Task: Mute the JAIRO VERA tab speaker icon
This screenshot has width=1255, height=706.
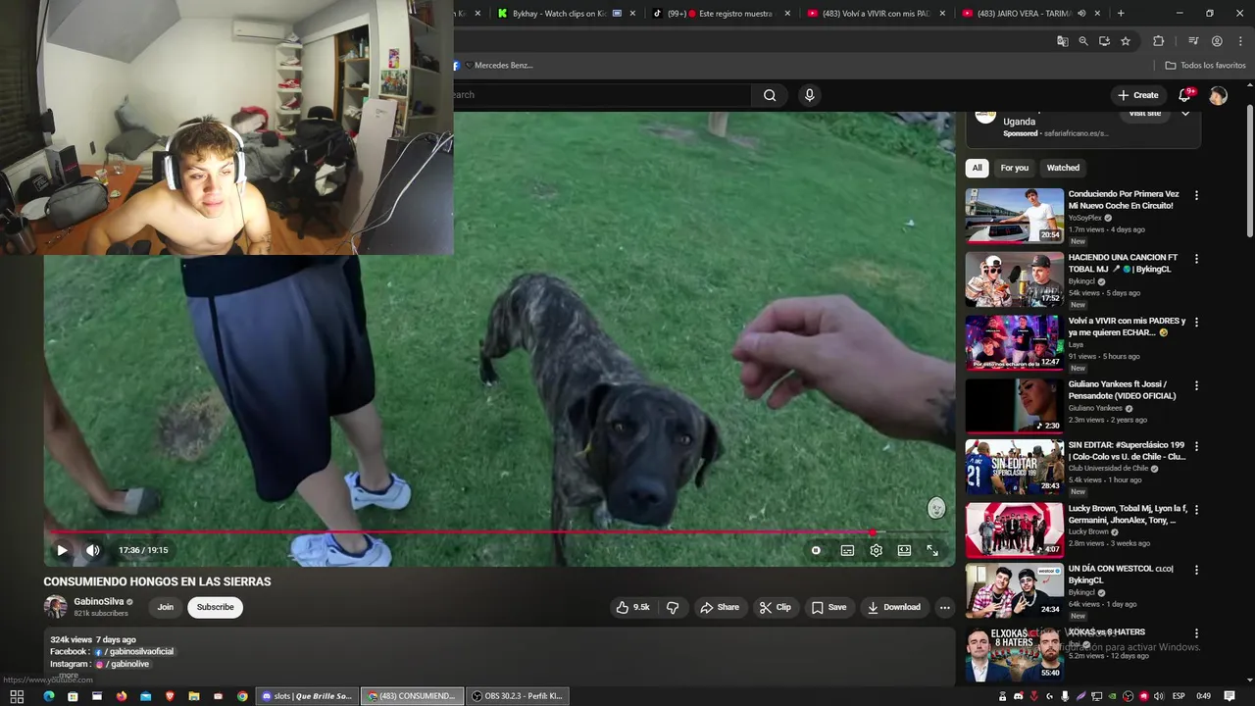Action: pos(1081,14)
